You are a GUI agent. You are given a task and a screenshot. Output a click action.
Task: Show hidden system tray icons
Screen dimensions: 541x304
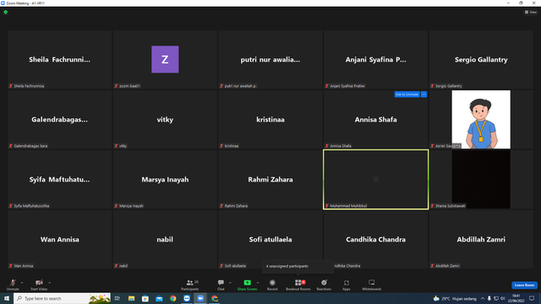click(483, 298)
